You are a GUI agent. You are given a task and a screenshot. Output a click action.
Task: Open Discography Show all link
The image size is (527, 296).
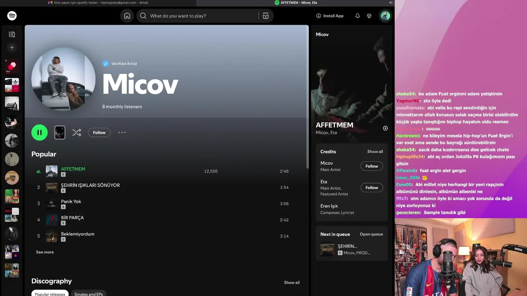point(291,282)
